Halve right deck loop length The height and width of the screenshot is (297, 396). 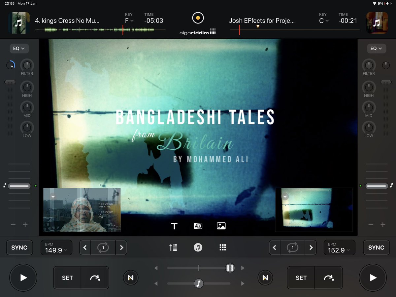point(274,247)
